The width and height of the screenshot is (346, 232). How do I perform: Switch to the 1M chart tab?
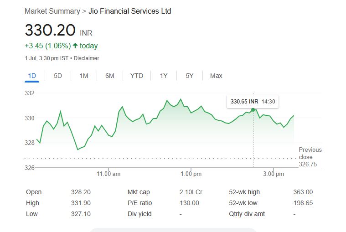tap(84, 76)
